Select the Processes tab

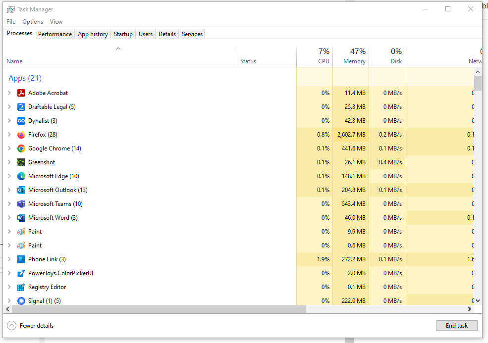20,33
